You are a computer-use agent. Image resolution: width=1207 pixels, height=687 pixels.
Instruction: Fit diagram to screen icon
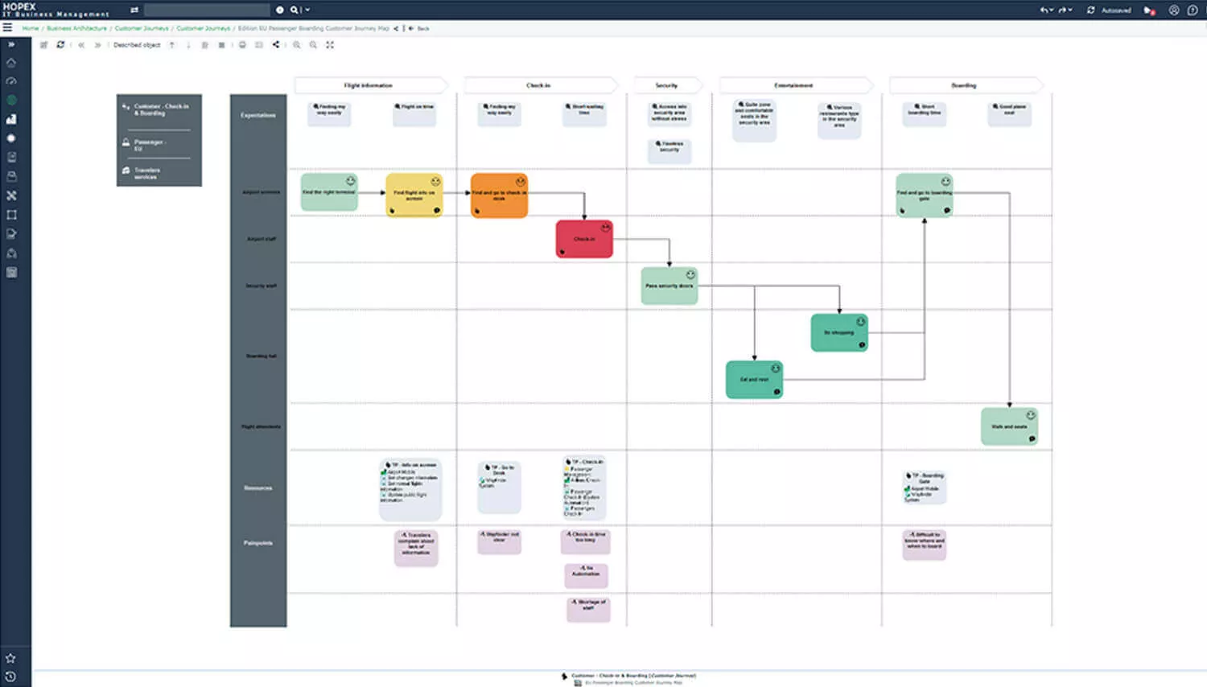click(x=330, y=45)
